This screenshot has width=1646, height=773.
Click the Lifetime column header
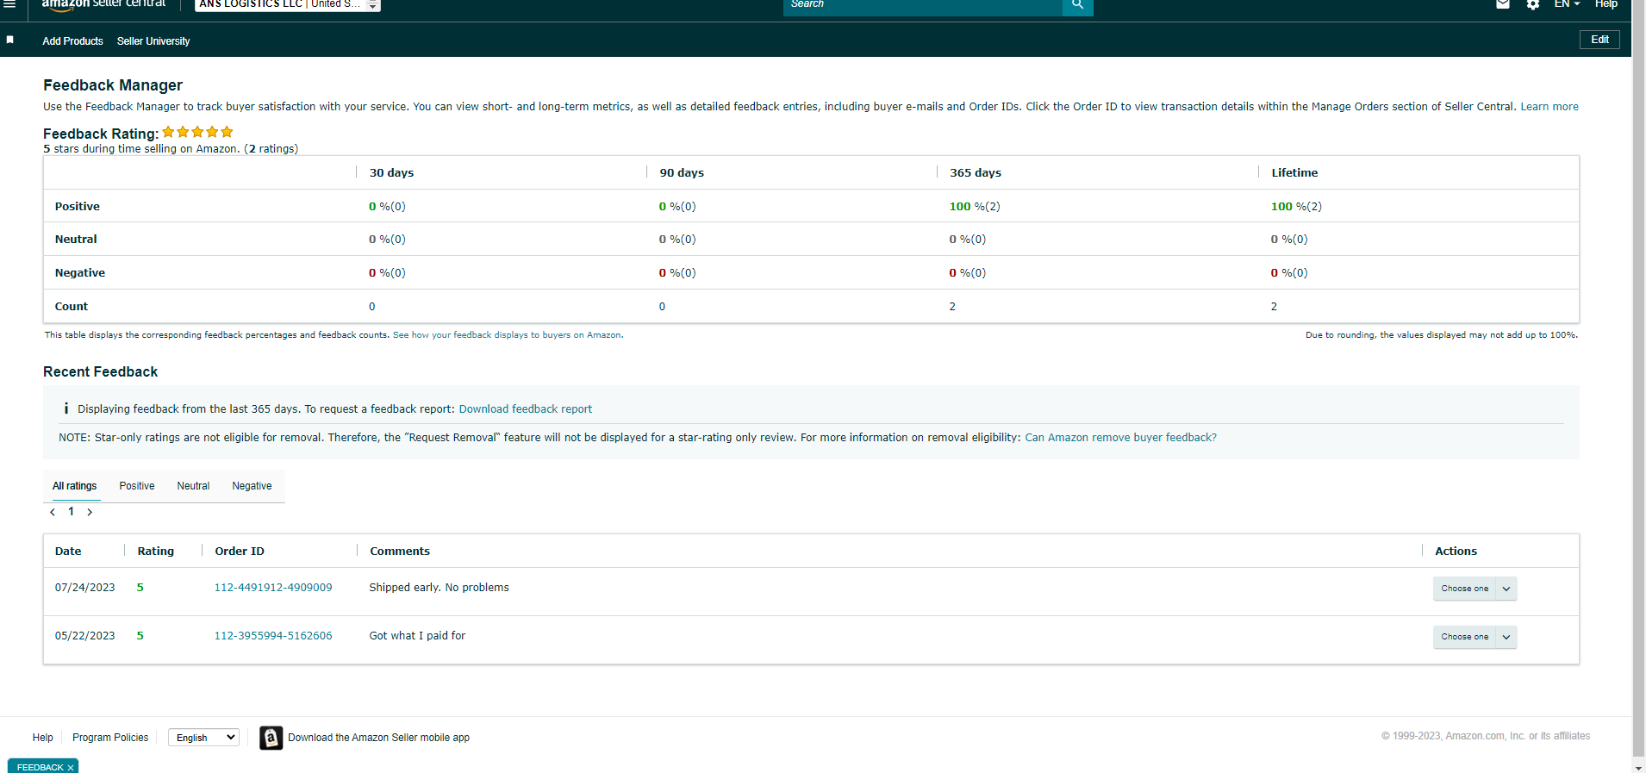pyautogui.click(x=1294, y=173)
